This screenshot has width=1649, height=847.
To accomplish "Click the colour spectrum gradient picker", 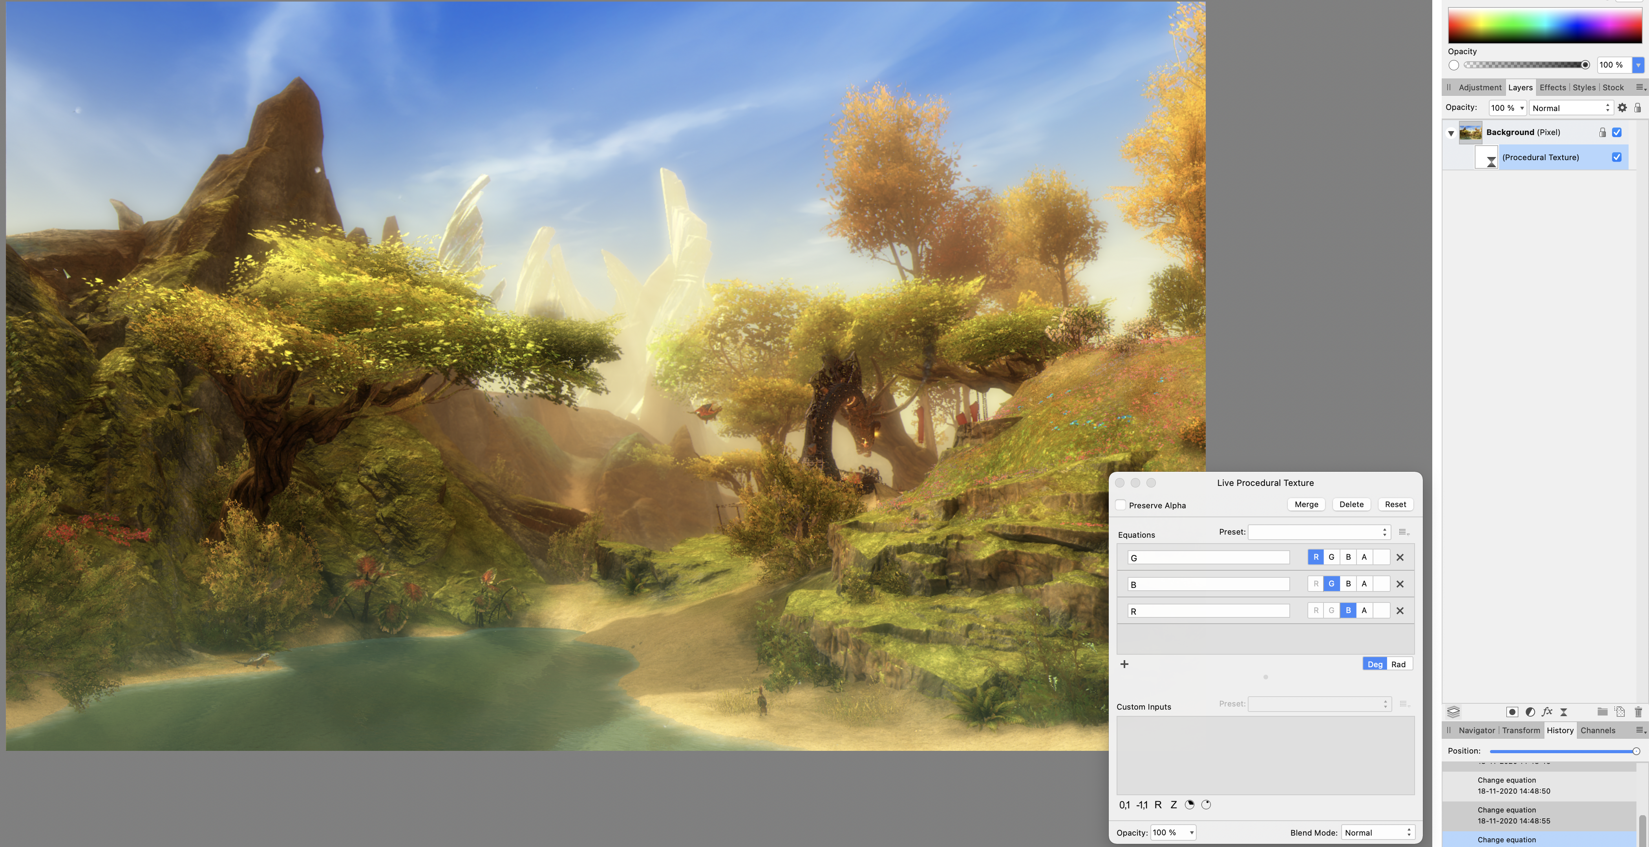I will [1545, 26].
